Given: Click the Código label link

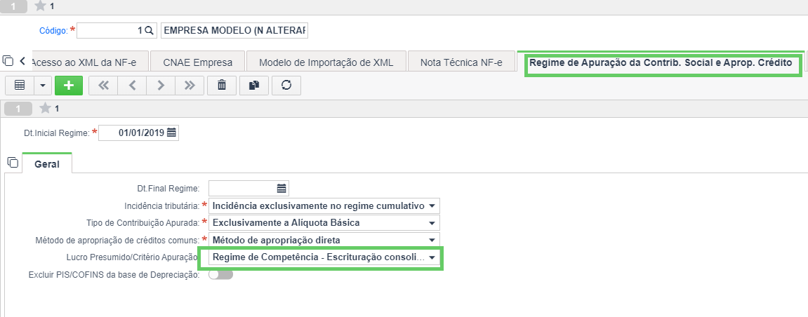Looking at the screenshot, I should pos(53,31).
